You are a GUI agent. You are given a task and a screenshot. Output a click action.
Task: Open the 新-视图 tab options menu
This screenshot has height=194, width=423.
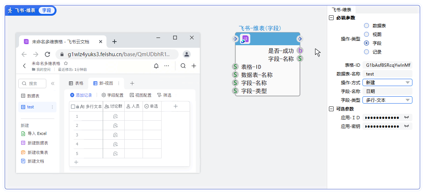[x=119, y=84]
